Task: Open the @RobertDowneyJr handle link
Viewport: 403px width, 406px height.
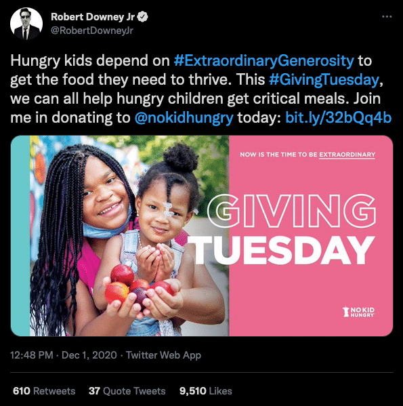Action: 92,31
